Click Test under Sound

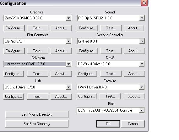(111, 28)
